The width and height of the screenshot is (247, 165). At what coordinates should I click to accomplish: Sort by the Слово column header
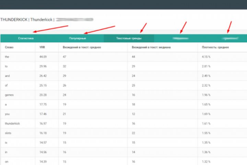click(x=9, y=47)
